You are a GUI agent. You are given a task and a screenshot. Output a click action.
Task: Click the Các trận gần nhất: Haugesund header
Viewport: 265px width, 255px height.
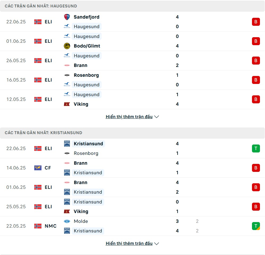(41, 6)
